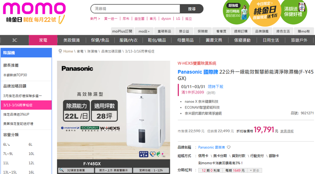This screenshot has width=315, height=174.
Task: Click the 搜尋 search button
Action: (x=192, y=9)
